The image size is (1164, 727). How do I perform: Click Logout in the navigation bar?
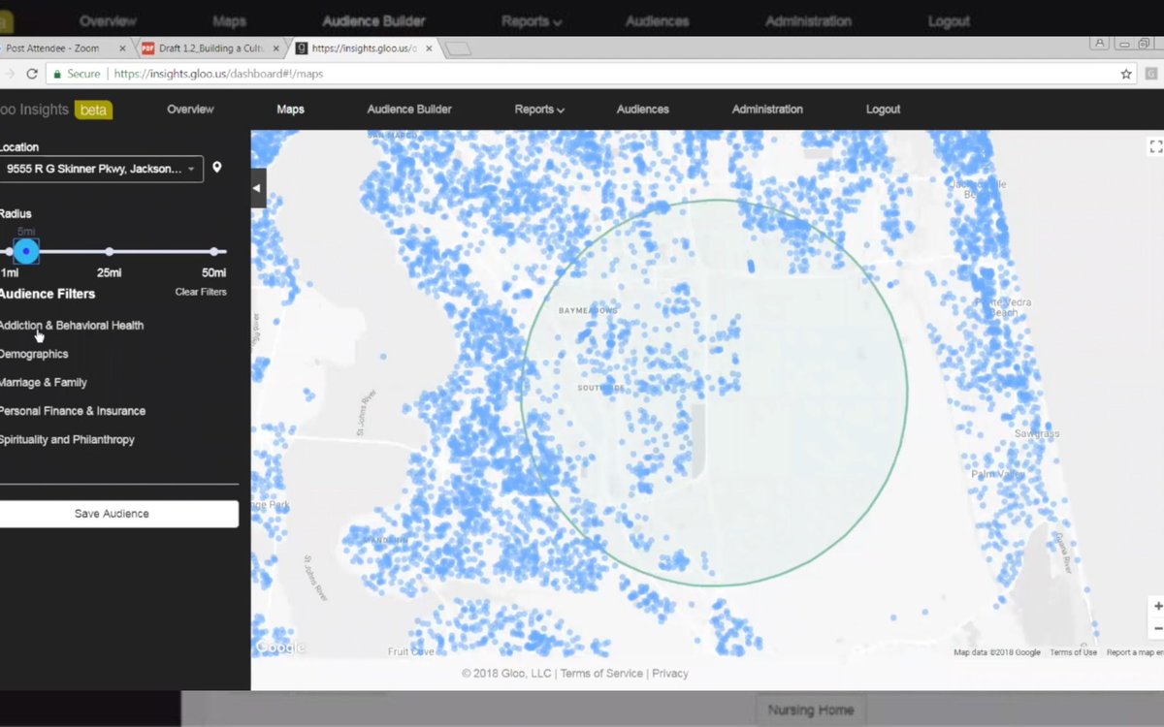pyautogui.click(x=883, y=110)
